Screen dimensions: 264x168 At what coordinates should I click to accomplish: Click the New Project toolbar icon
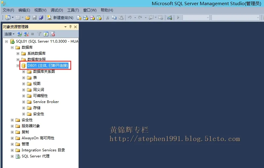coord(8,17)
